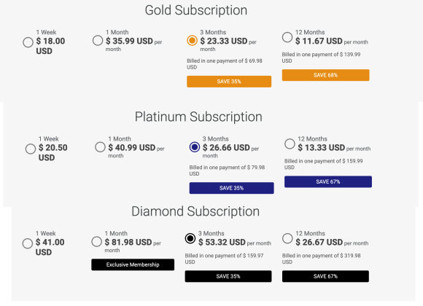Select Diamond 3 Months $53.32 radio button
Image resolution: width=423 pixels, height=306 pixels.
[190, 238]
